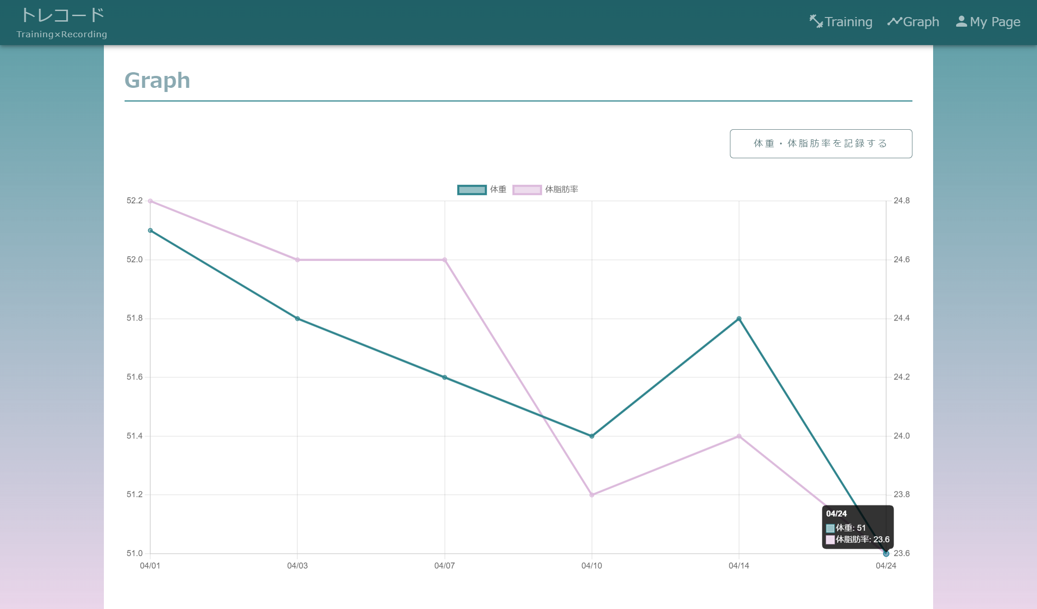Screen dimensions: 1037x609
Task: Click the 体重 data point at 04/03
Action: [297, 318]
